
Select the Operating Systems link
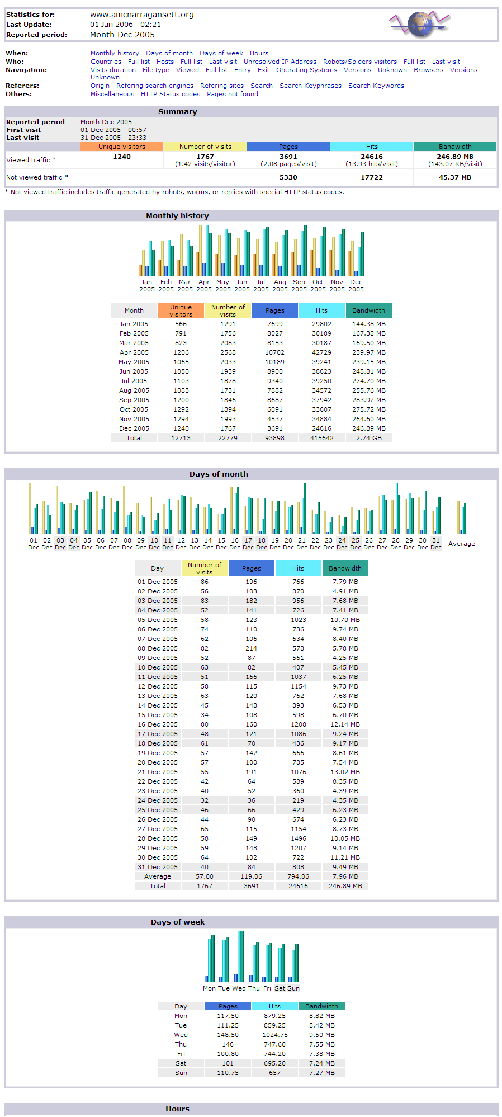306,70
